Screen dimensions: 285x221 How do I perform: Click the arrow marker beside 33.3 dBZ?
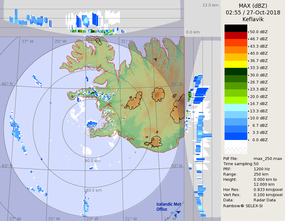pyautogui.click(x=248, y=68)
